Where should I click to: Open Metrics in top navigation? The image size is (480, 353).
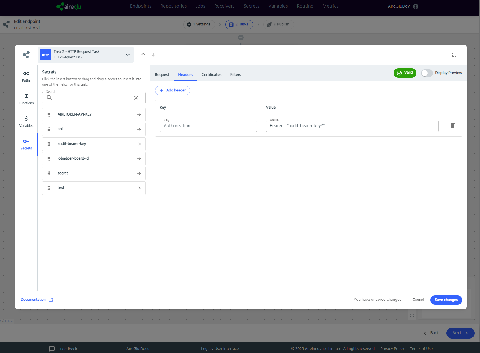pos(330,6)
